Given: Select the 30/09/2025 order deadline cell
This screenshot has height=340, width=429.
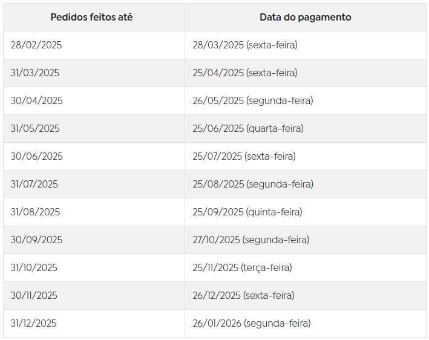Looking at the screenshot, I should pyautogui.click(x=36, y=240).
